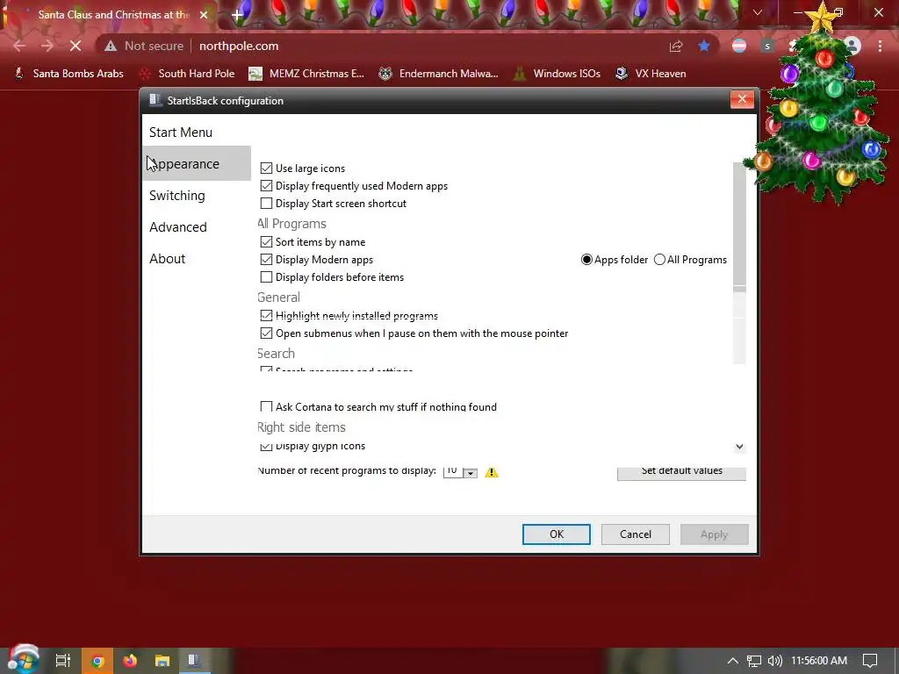Enable Display folders before items
The height and width of the screenshot is (674, 899).
266,277
